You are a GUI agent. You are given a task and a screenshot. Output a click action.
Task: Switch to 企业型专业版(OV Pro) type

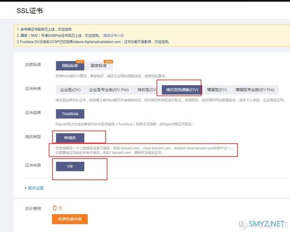pos(109,90)
